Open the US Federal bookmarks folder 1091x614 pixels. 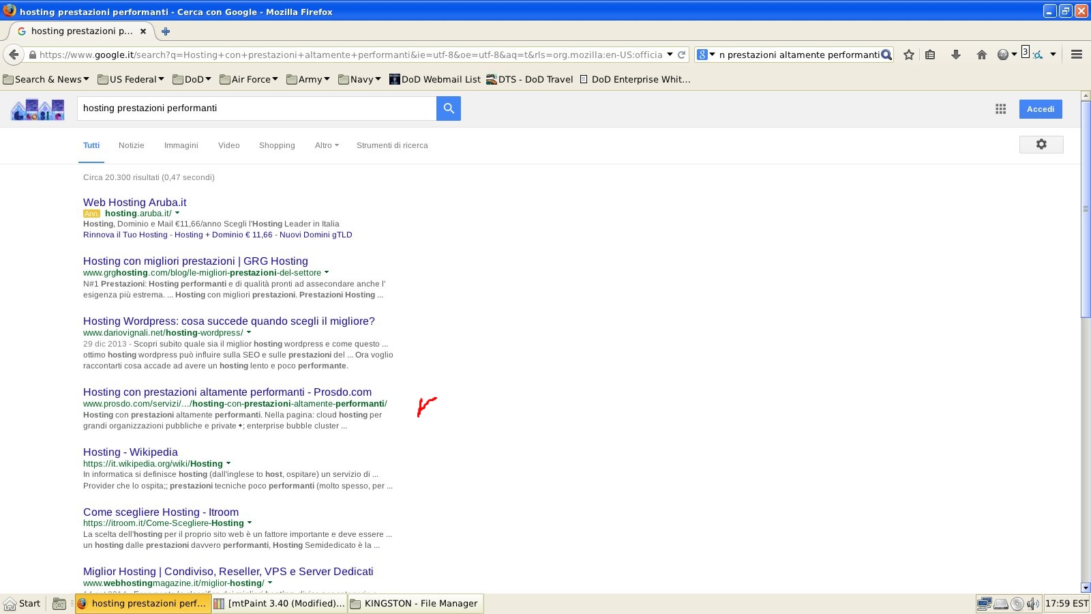point(131,79)
